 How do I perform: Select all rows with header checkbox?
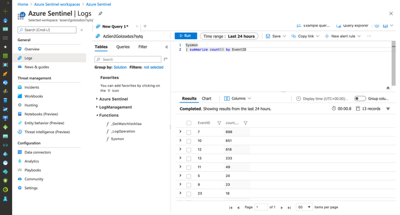[189, 123]
